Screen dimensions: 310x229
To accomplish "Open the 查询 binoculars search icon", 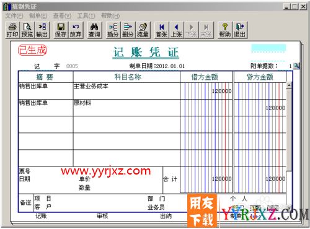I will (x=94, y=30).
